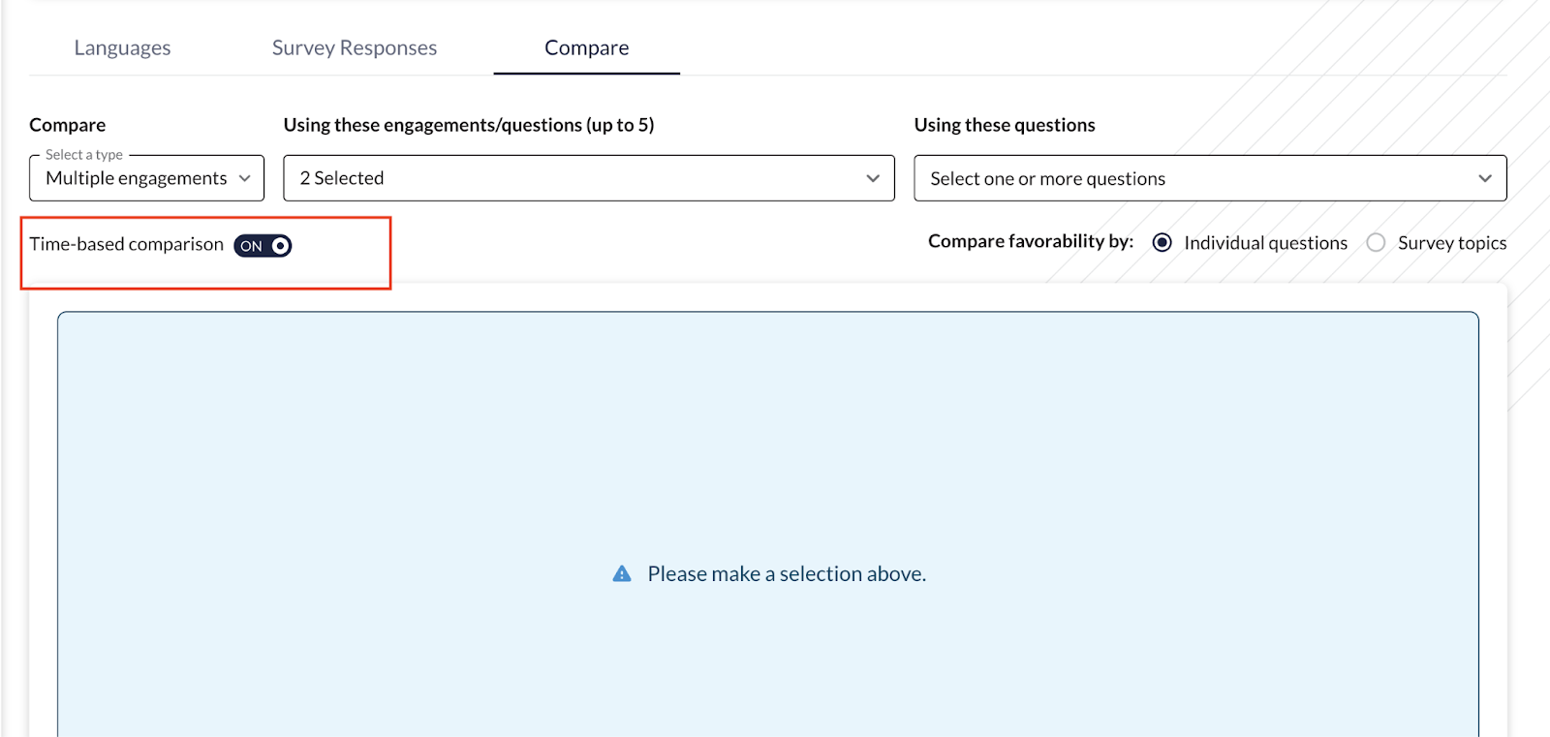The height and width of the screenshot is (737, 1550).
Task: Click the chevron arrow in questions selector
Action: click(x=1485, y=178)
